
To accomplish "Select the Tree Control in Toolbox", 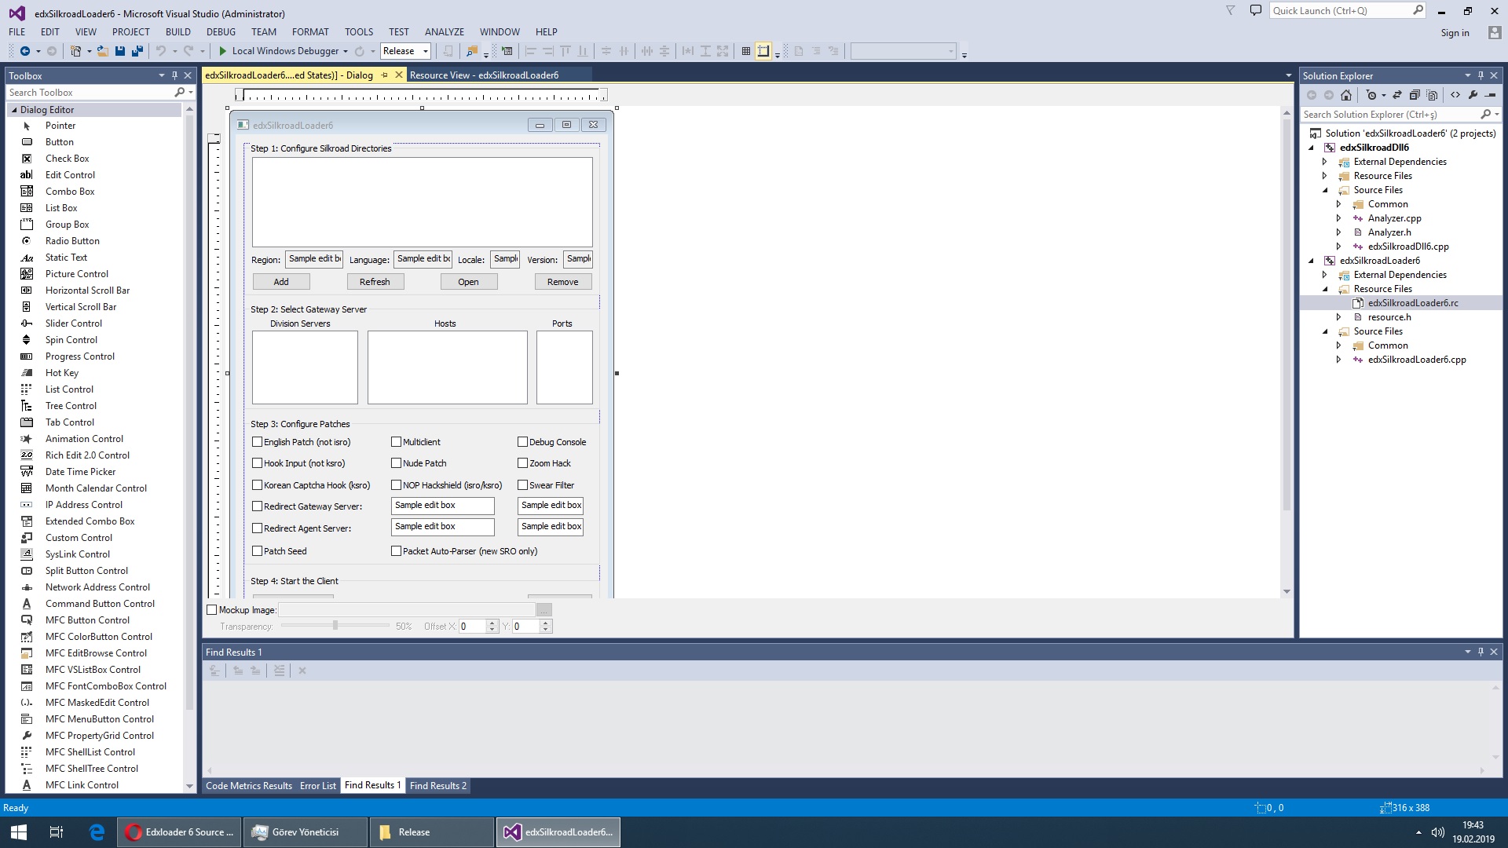I will pyautogui.click(x=71, y=406).
